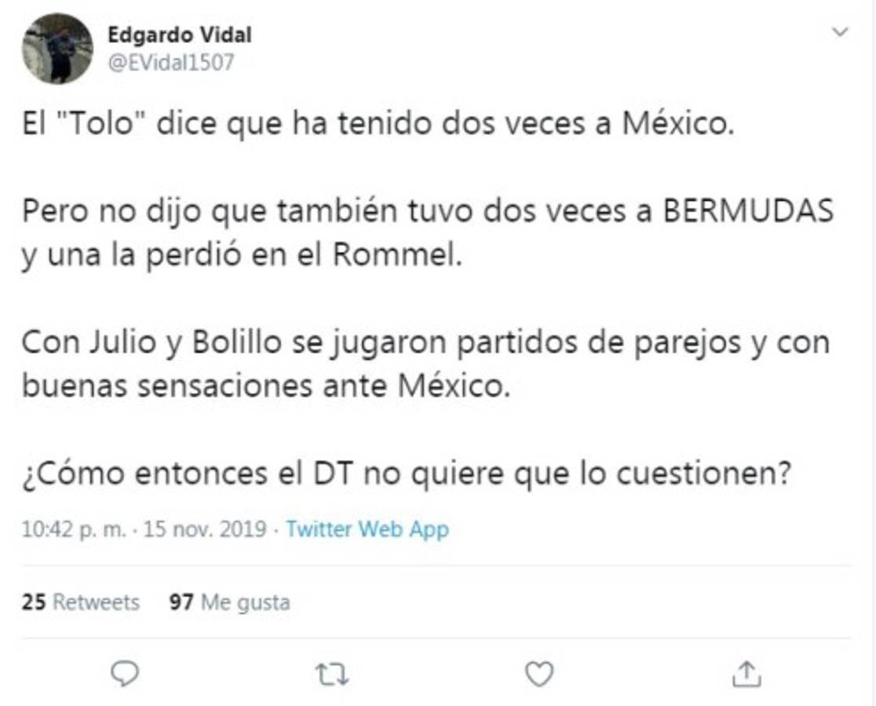Open the @EVidal1507 handle link
The width and height of the screenshot is (876, 706).
[170, 63]
